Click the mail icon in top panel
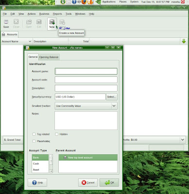The width and height of the screenshot is (189, 194). 69,2
